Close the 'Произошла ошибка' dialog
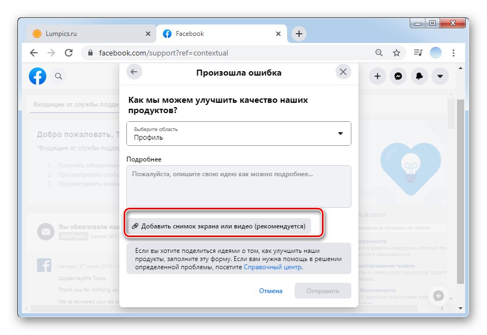The width and height of the screenshot is (487, 335). coord(343,72)
